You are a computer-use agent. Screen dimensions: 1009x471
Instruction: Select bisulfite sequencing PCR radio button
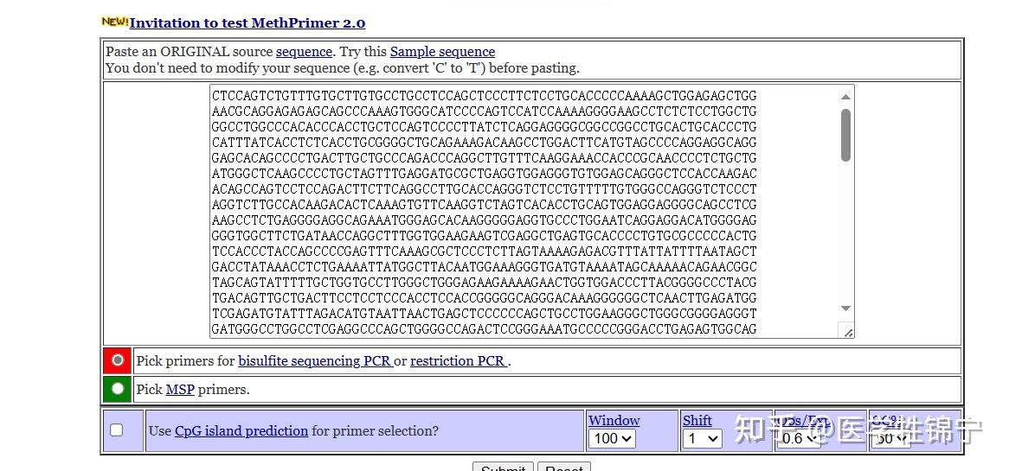click(118, 360)
